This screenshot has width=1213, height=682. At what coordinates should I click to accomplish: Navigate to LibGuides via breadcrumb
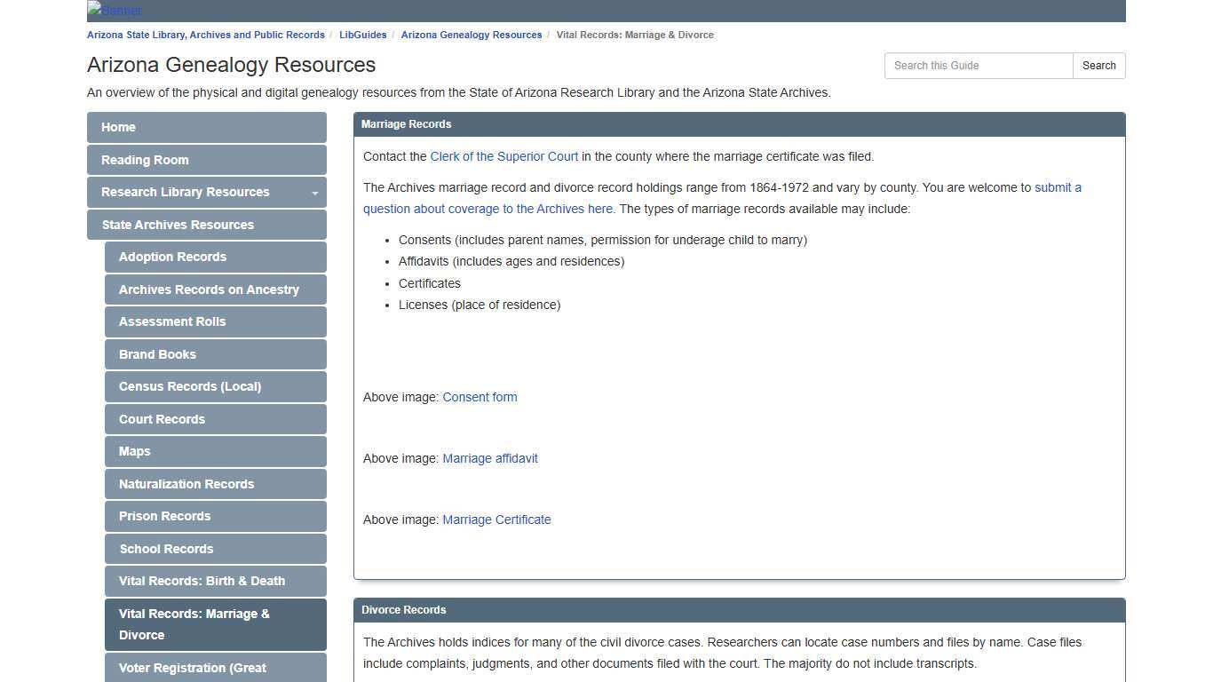click(362, 35)
